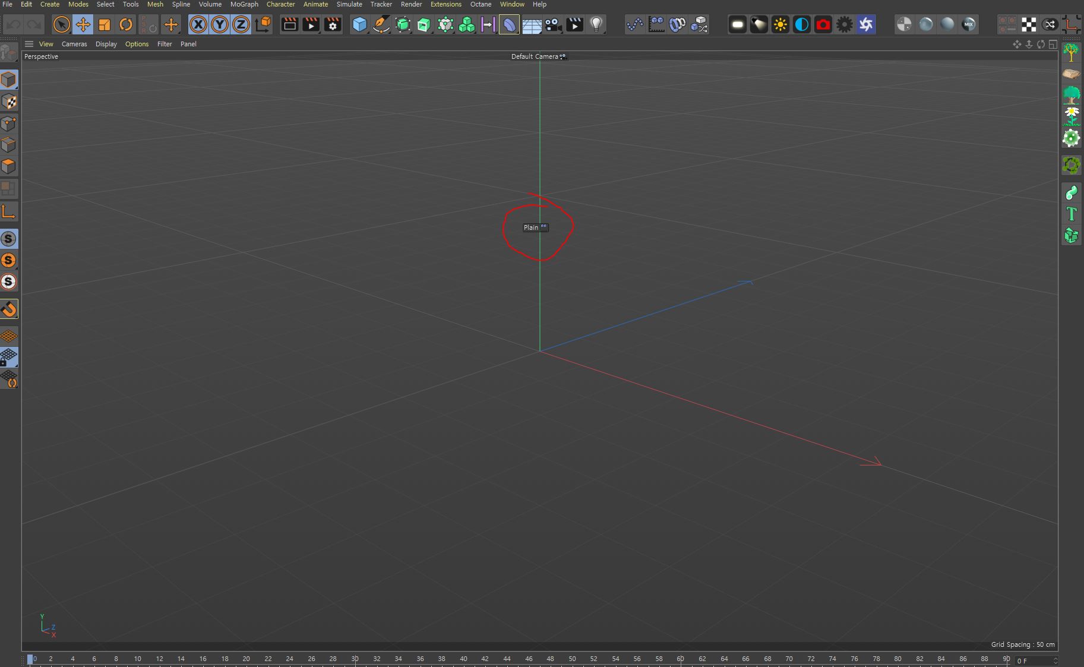Open viewport Filter menu
The width and height of the screenshot is (1084, 667).
165,44
